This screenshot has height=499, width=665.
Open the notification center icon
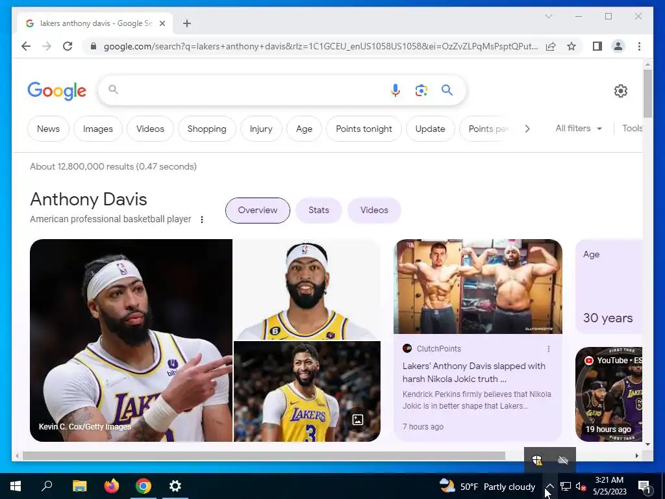point(644,486)
